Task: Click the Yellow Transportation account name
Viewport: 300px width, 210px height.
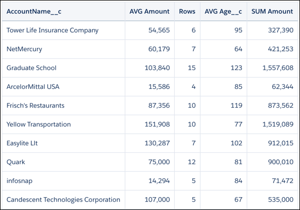Action: coord(39,124)
